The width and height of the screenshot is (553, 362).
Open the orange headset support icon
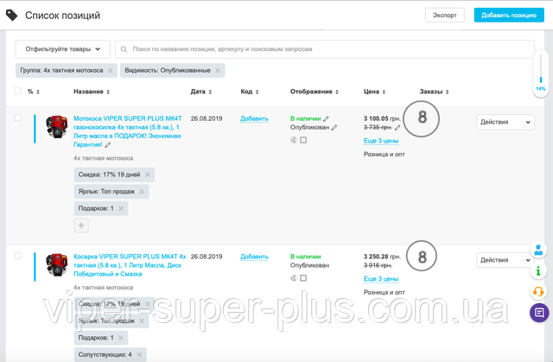(x=538, y=291)
